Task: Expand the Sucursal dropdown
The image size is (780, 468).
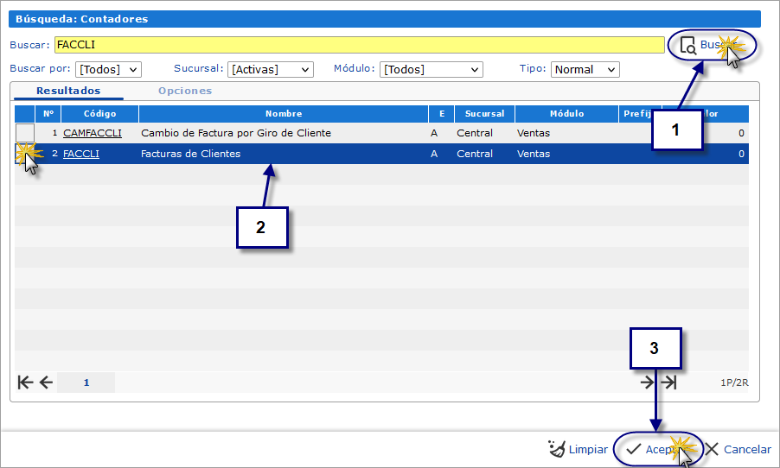Action: (270, 70)
